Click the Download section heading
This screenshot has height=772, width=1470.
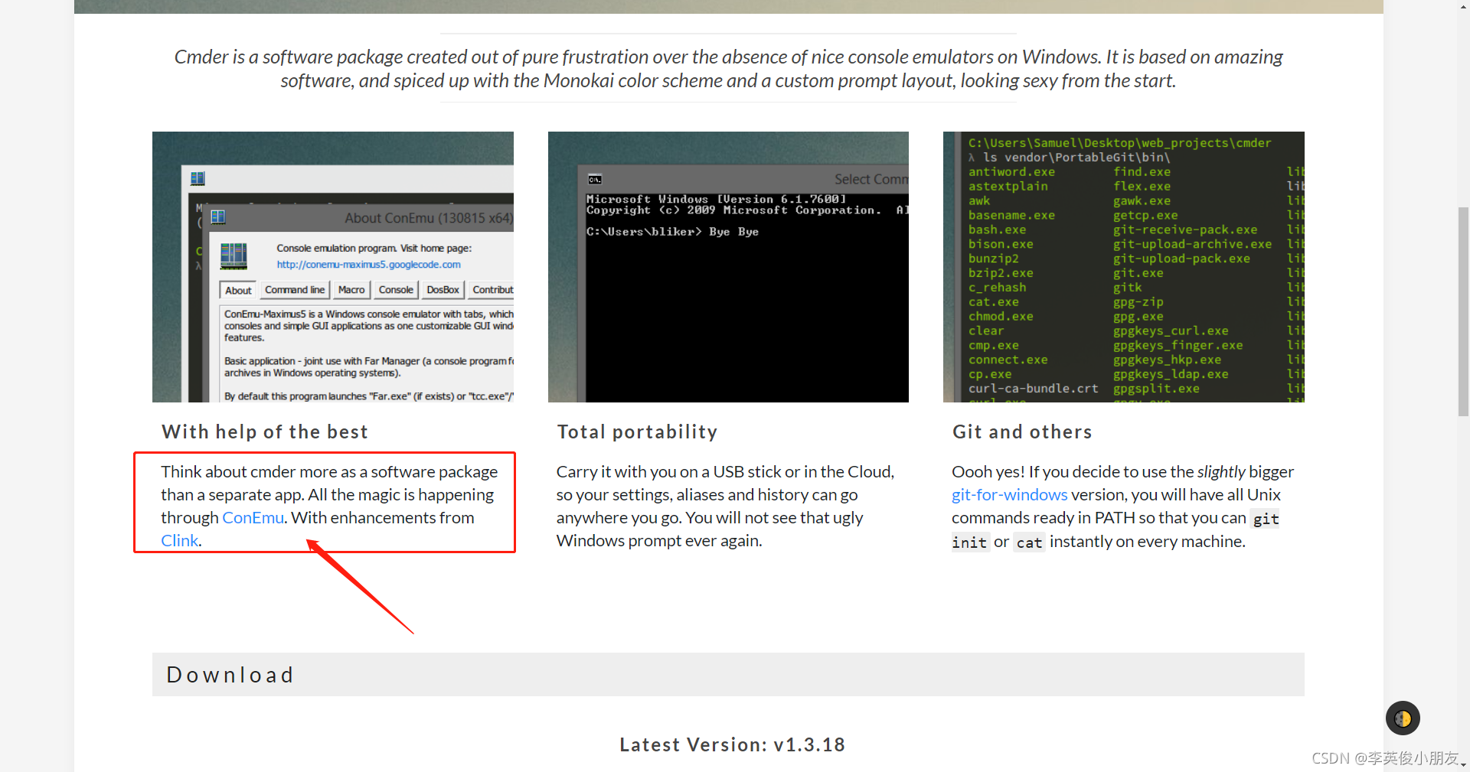pyautogui.click(x=728, y=675)
